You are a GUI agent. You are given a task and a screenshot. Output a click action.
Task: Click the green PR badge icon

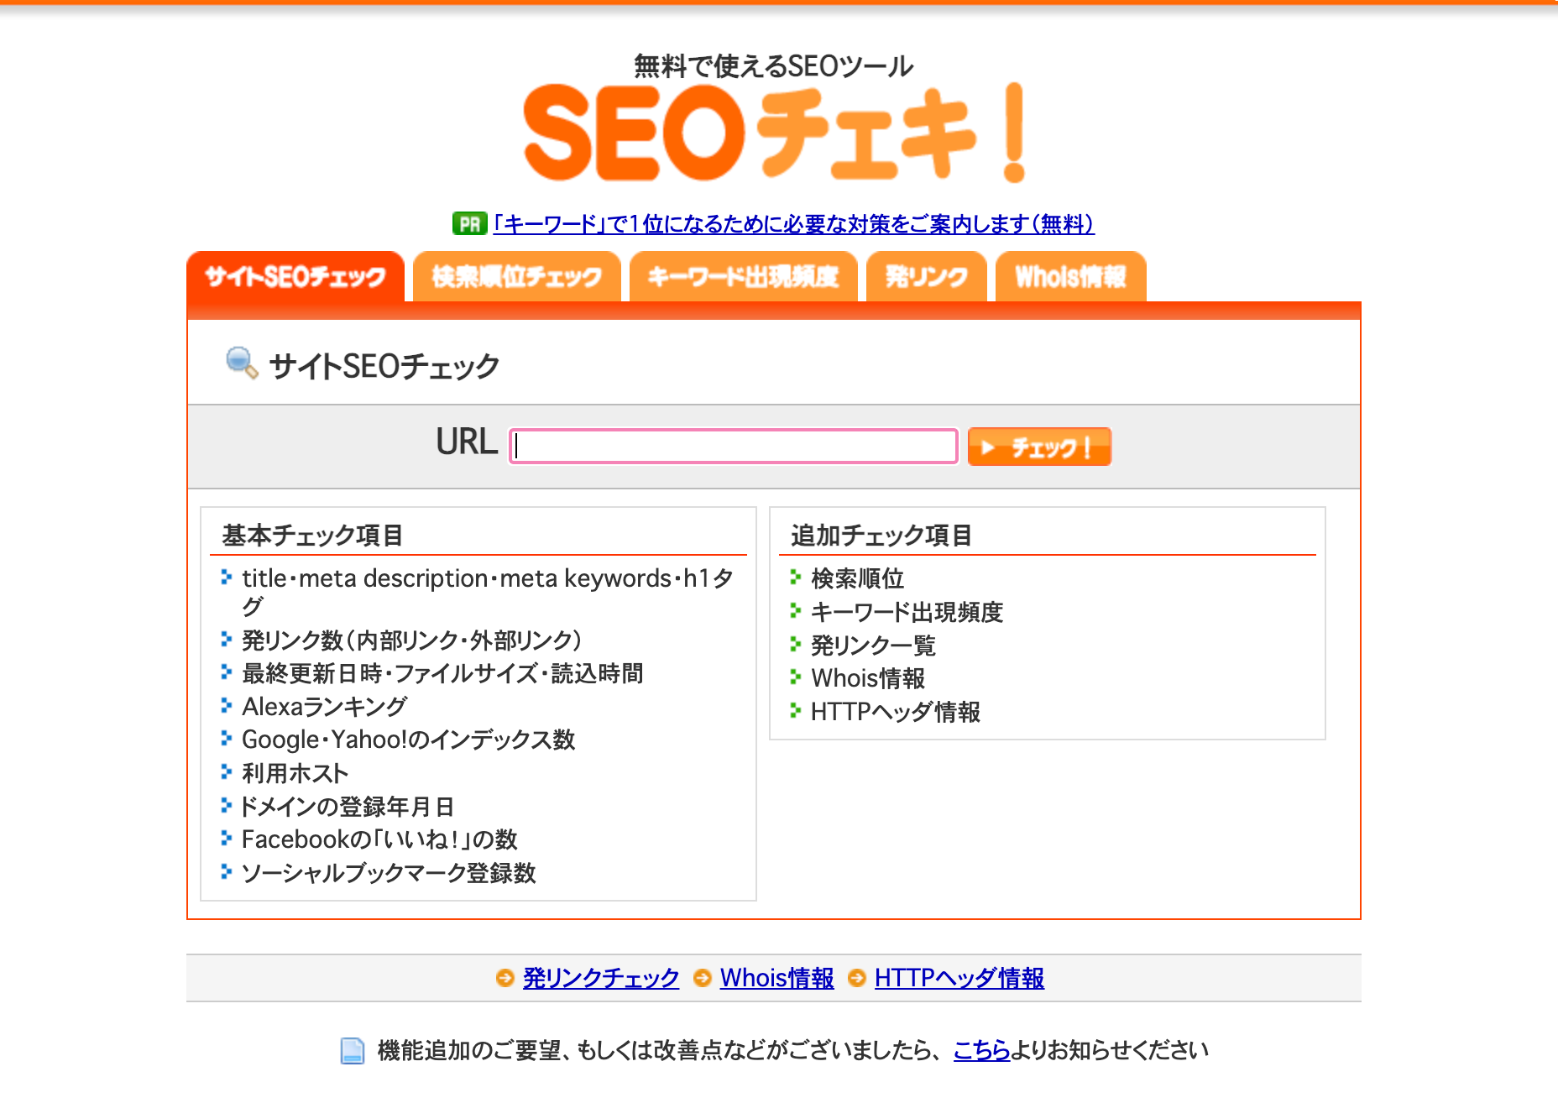pos(469,224)
